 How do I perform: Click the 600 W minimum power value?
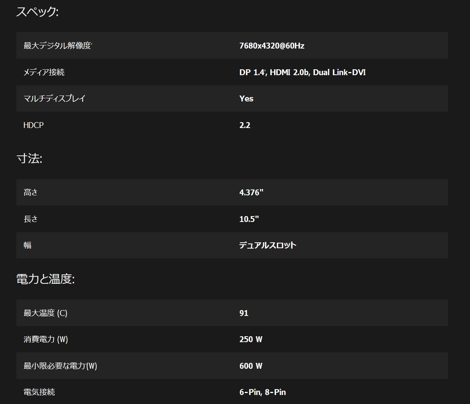tap(251, 366)
